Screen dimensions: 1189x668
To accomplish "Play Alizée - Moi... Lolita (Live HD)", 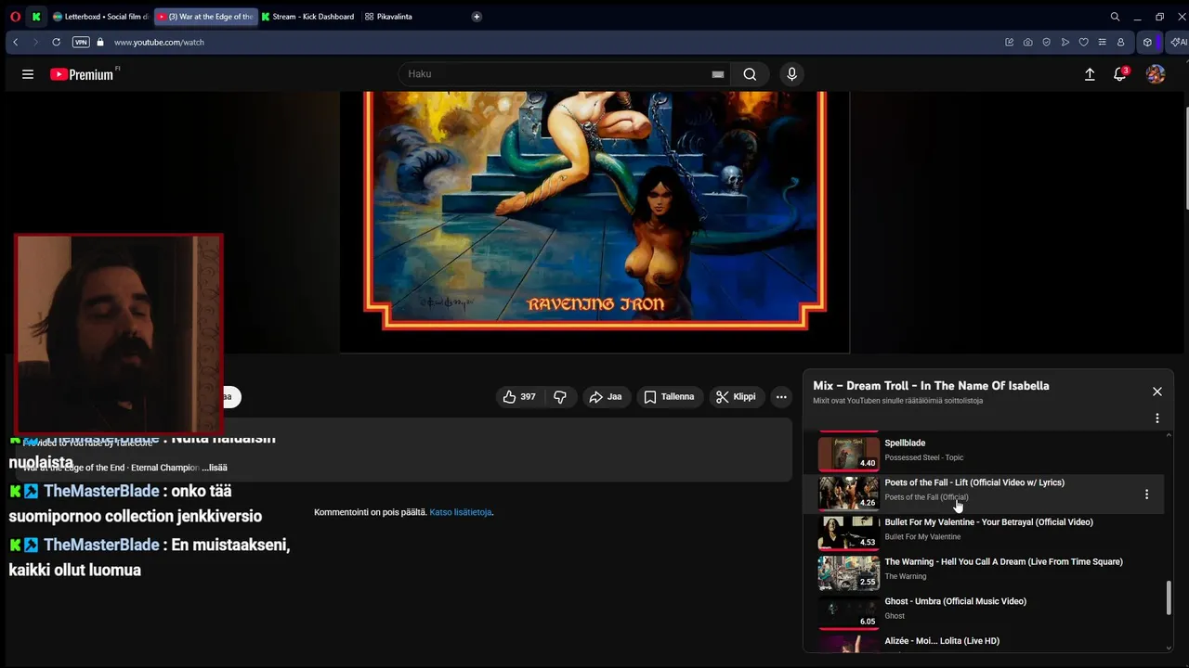I will pos(990,644).
